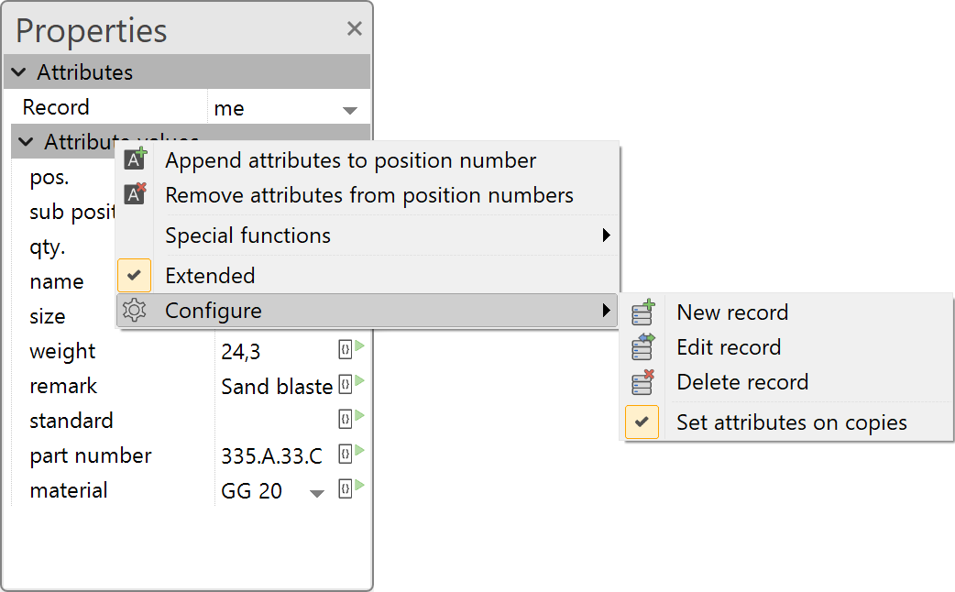Select Edit record from the Configure submenu

pos(729,347)
